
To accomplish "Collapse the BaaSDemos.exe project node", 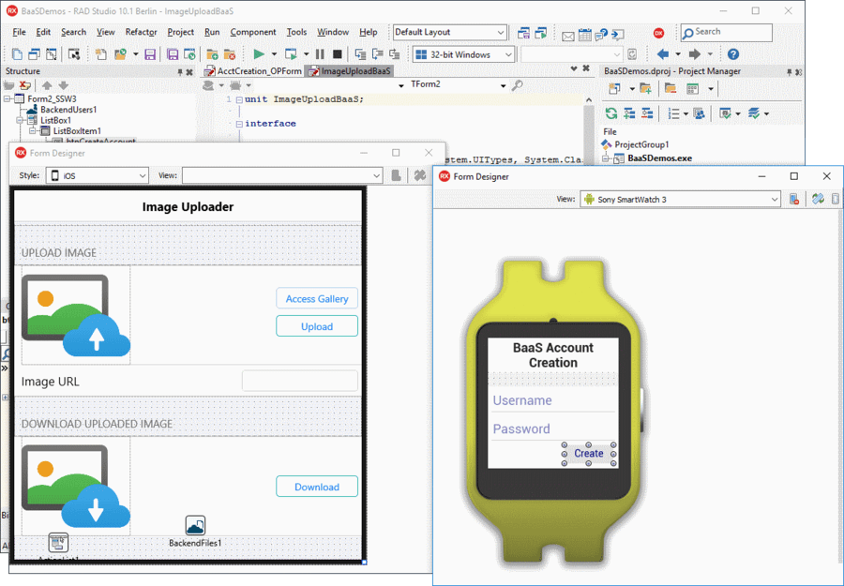I will (x=606, y=158).
